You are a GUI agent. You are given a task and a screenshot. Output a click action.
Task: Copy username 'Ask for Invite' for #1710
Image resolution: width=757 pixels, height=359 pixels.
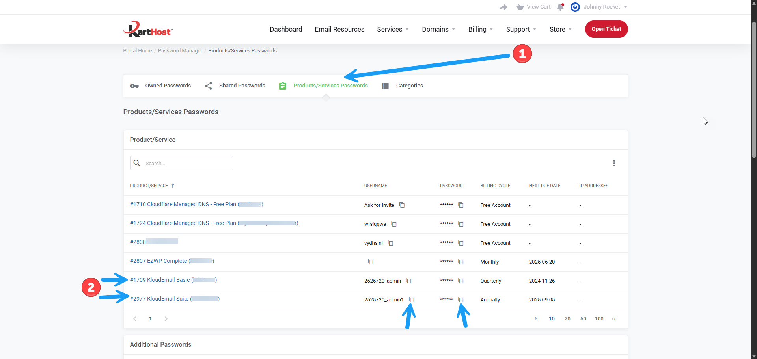[402, 205]
